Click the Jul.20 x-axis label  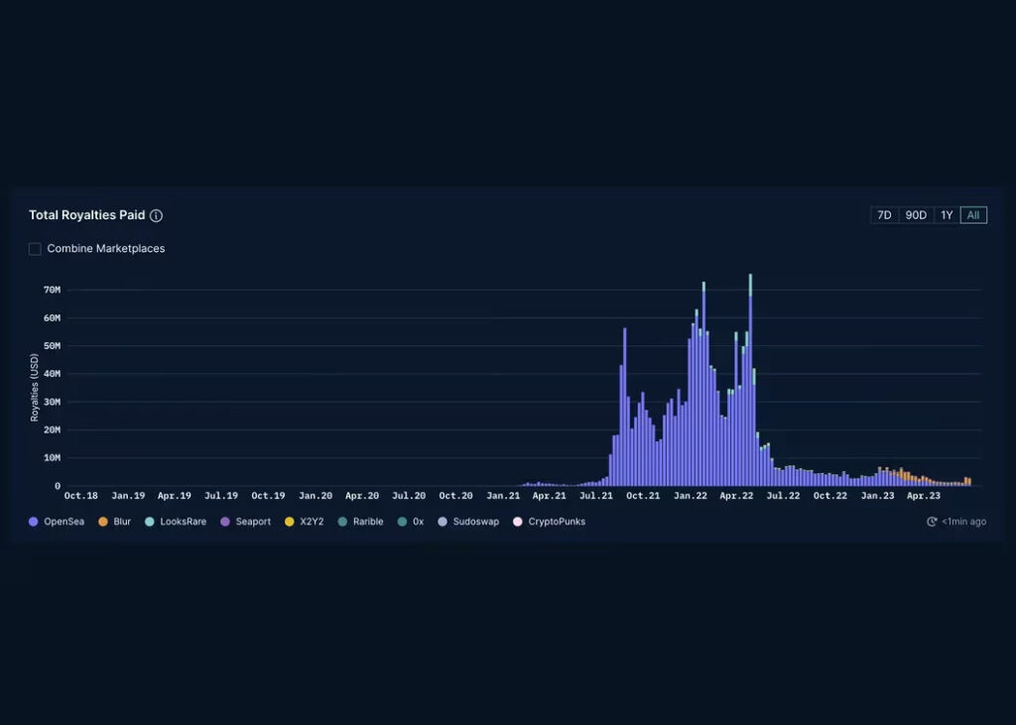pyautogui.click(x=409, y=496)
